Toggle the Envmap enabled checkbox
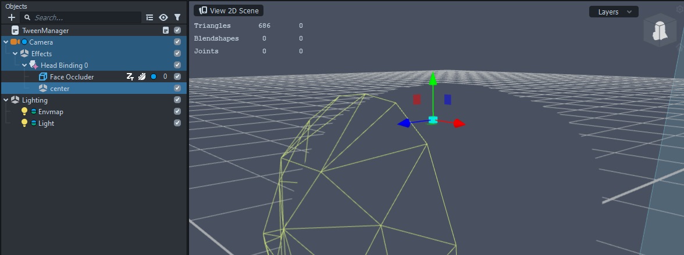Screen dimensions: 684x255 tap(177, 111)
